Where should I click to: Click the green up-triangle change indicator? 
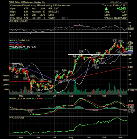[x=106, y=9]
